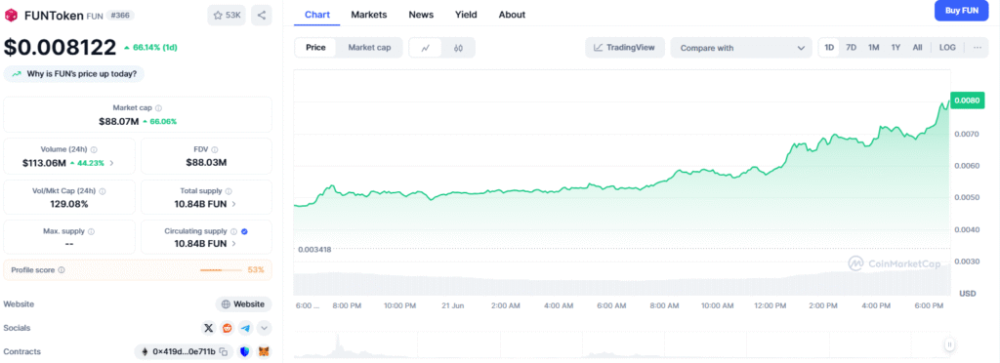This screenshot has height=363, width=1000.
Task: Click the 53% profile score value
Action: pyautogui.click(x=256, y=270)
